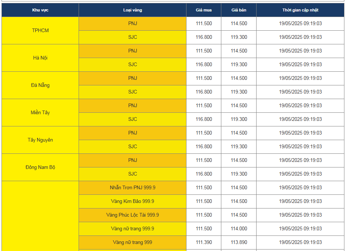Click SJC gold type under Tây Nguyên

(x=132, y=147)
